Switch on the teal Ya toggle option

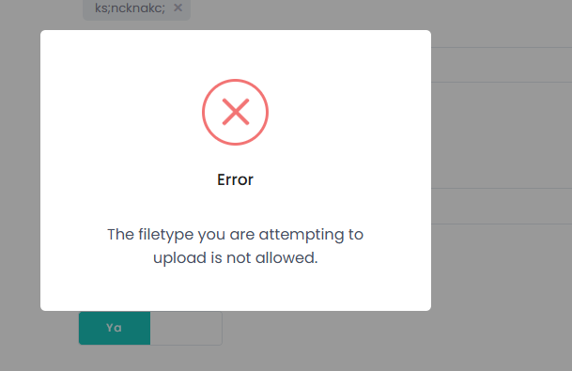point(115,328)
